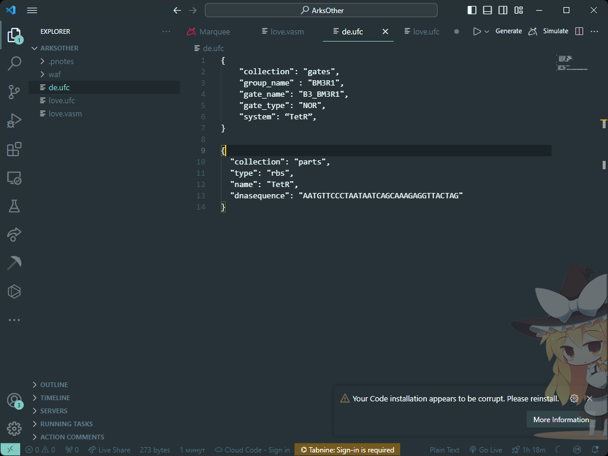Open the Testing flask icon
The image size is (608, 456).
tap(14, 206)
